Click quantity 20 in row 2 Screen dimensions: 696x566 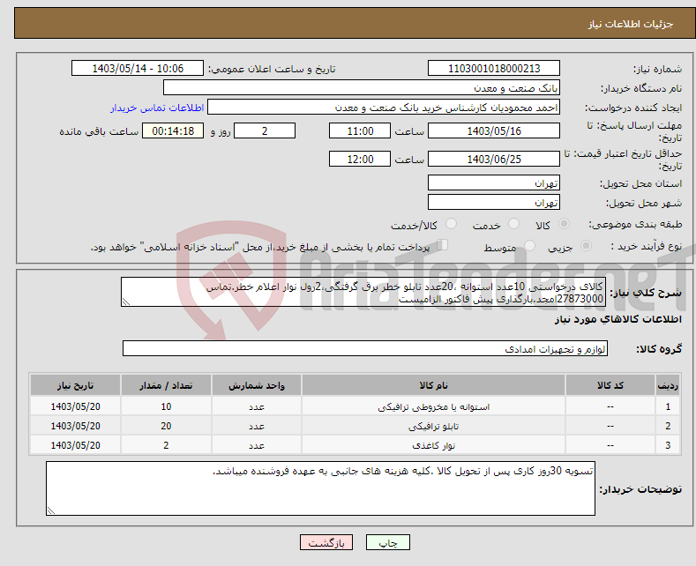[x=166, y=426]
